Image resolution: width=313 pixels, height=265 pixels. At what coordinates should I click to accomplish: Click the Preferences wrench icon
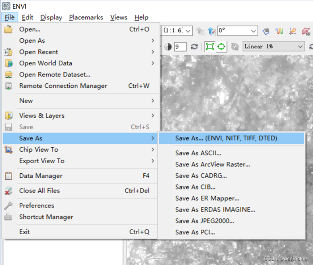[x=8, y=206]
